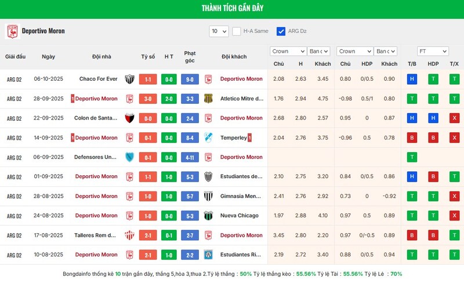Image resolution: width=464 pixels, height=282 pixels.
Task: Uncheck the ARG D2 league filter
Action: click(x=281, y=31)
